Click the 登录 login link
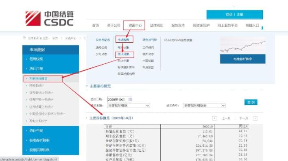Image resolution: width=288 pixels, height=161 pixels. [x=229, y=15]
